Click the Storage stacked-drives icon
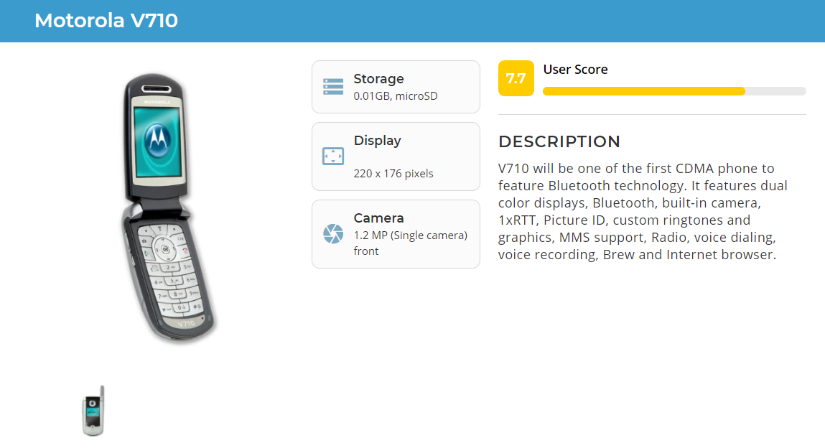Screen dimensions: 825x448 point(333,87)
